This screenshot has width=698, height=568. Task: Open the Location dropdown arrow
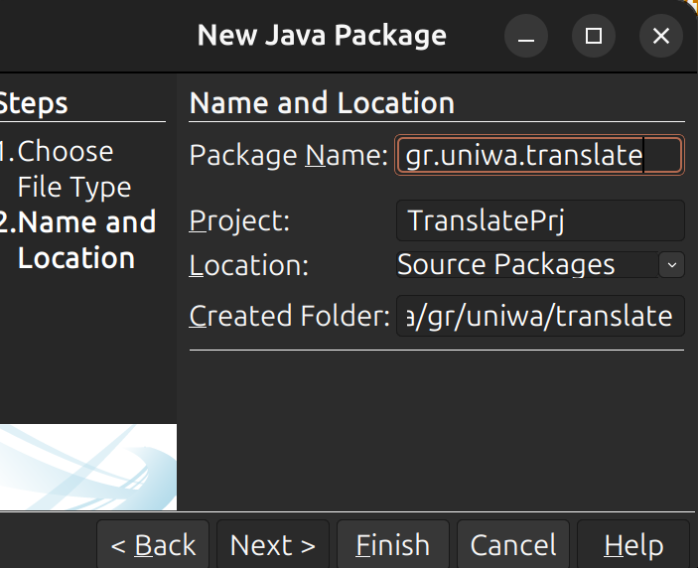pos(672,265)
